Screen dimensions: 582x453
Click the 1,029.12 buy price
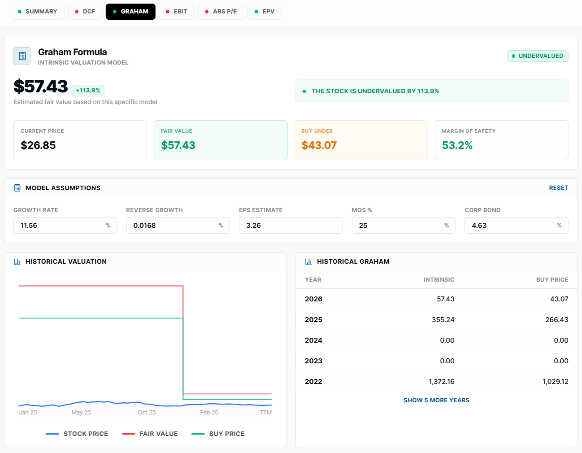coord(556,382)
